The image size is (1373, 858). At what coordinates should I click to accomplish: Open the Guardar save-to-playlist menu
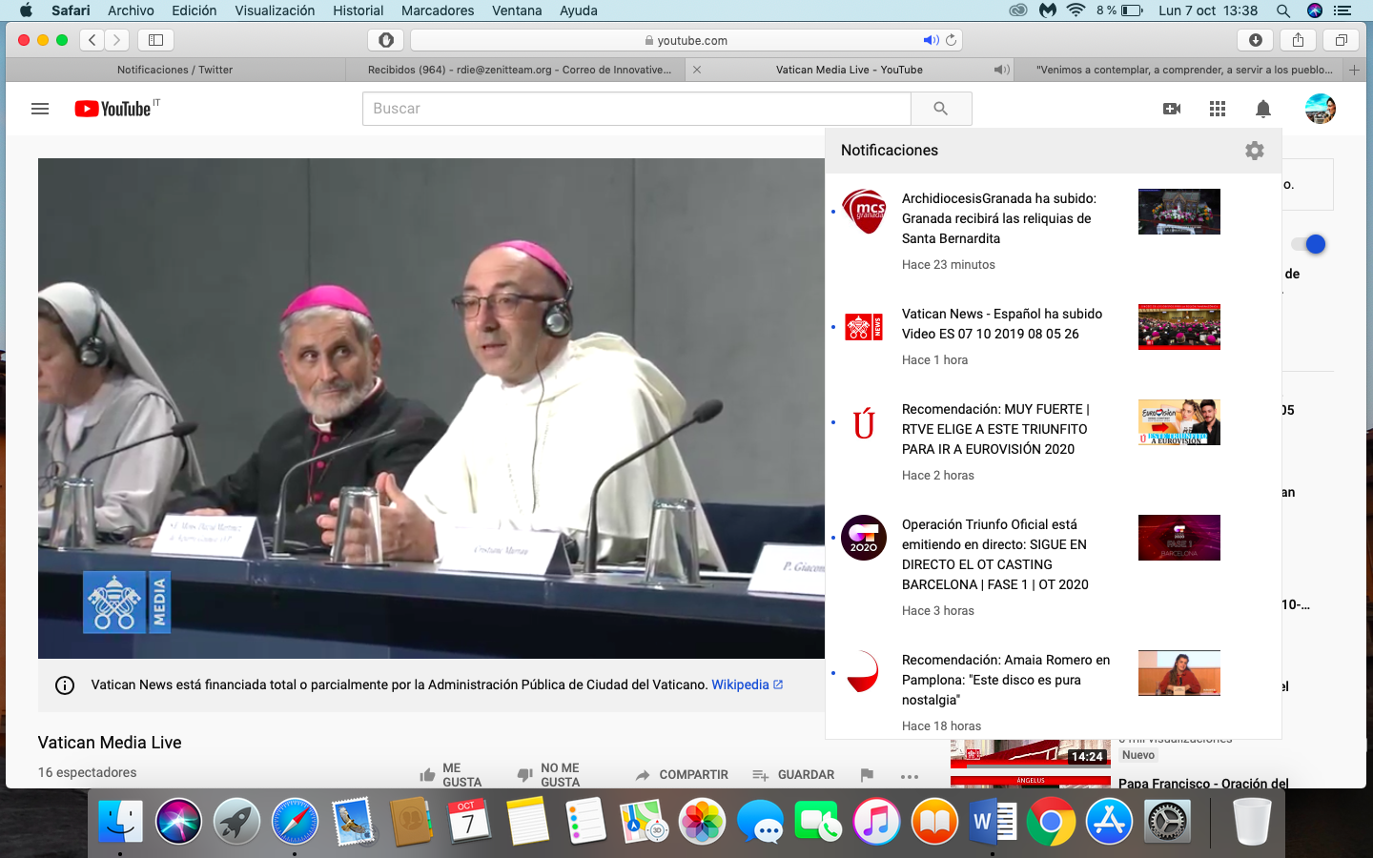click(x=793, y=775)
